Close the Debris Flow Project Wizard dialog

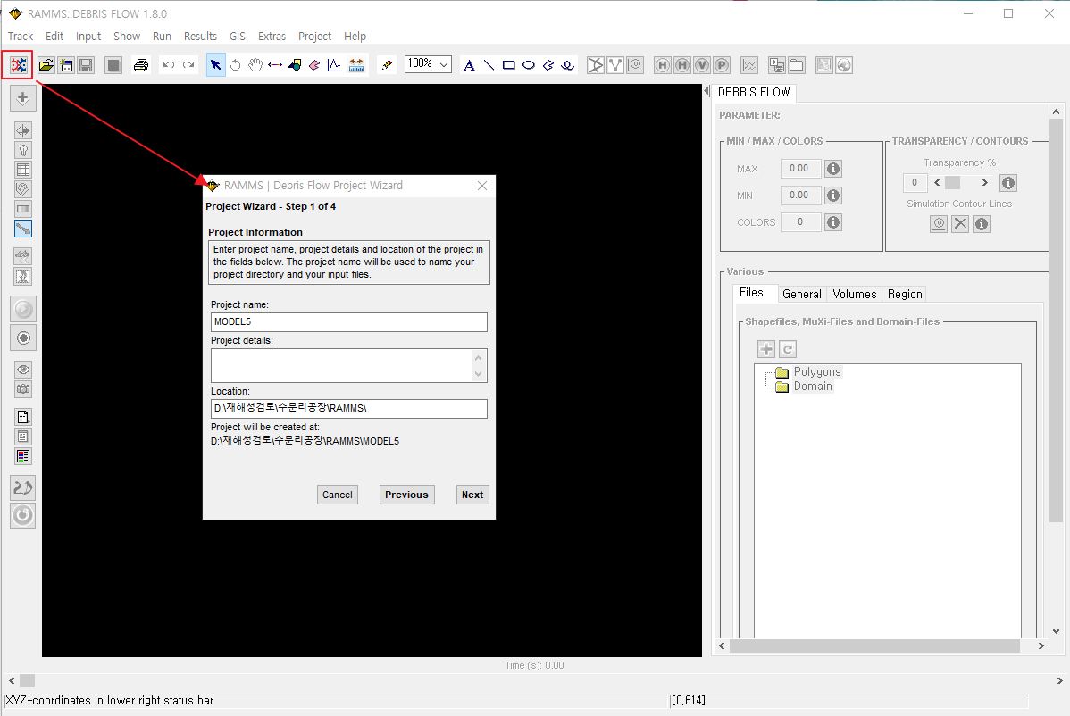pyautogui.click(x=482, y=186)
